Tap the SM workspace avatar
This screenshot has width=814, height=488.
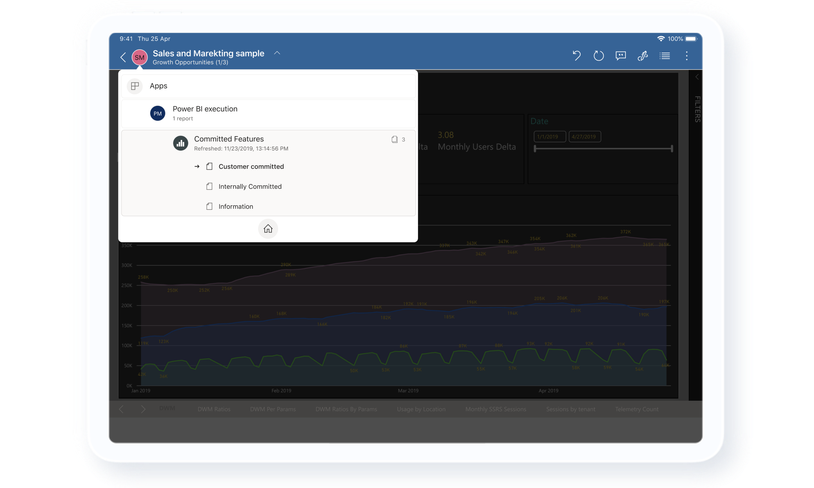tap(139, 57)
